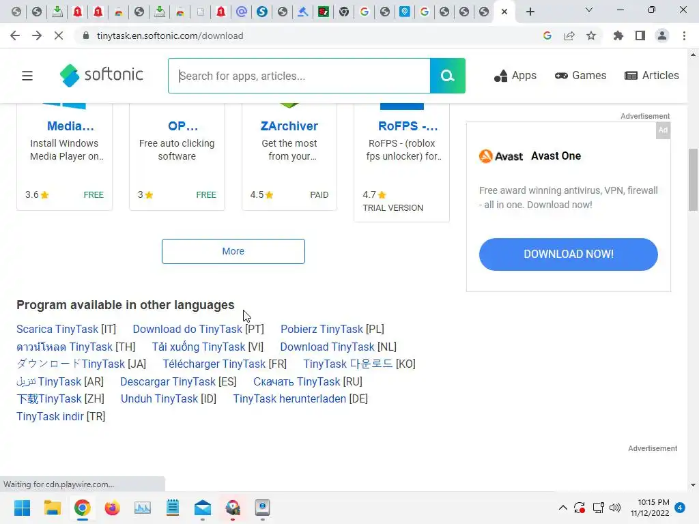Expand the tab search dropdown
The height and width of the screenshot is (524, 699).
click(x=589, y=10)
